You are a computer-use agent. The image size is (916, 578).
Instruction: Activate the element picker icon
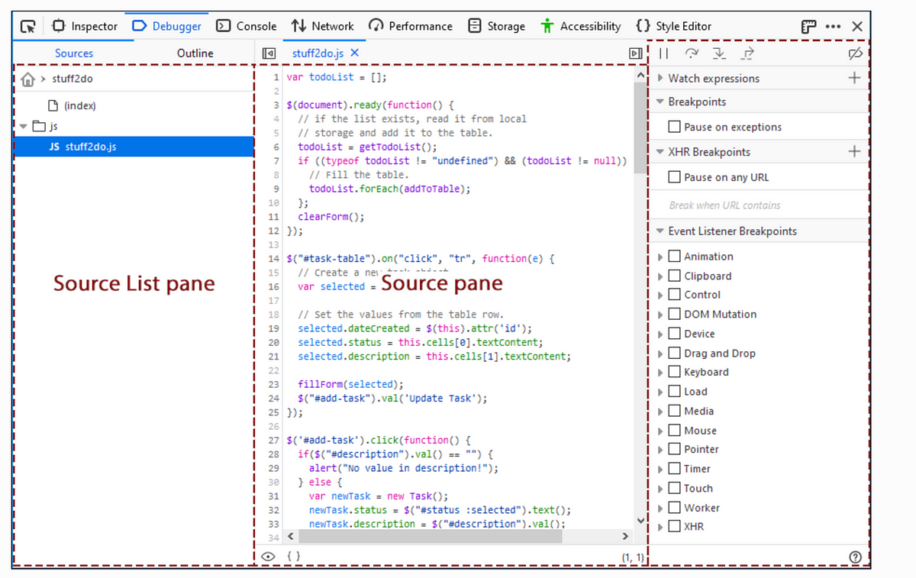click(x=27, y=26)
